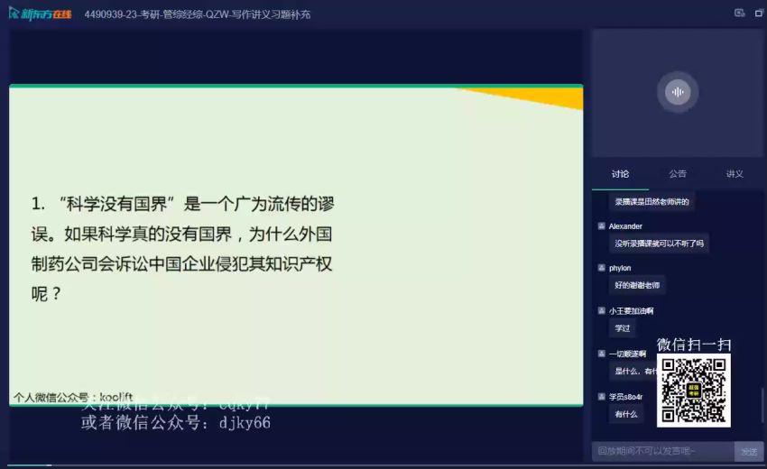Click the audio waveform icon in speaker panel
This screenshot has width=767, height=469.
(678, 92)
